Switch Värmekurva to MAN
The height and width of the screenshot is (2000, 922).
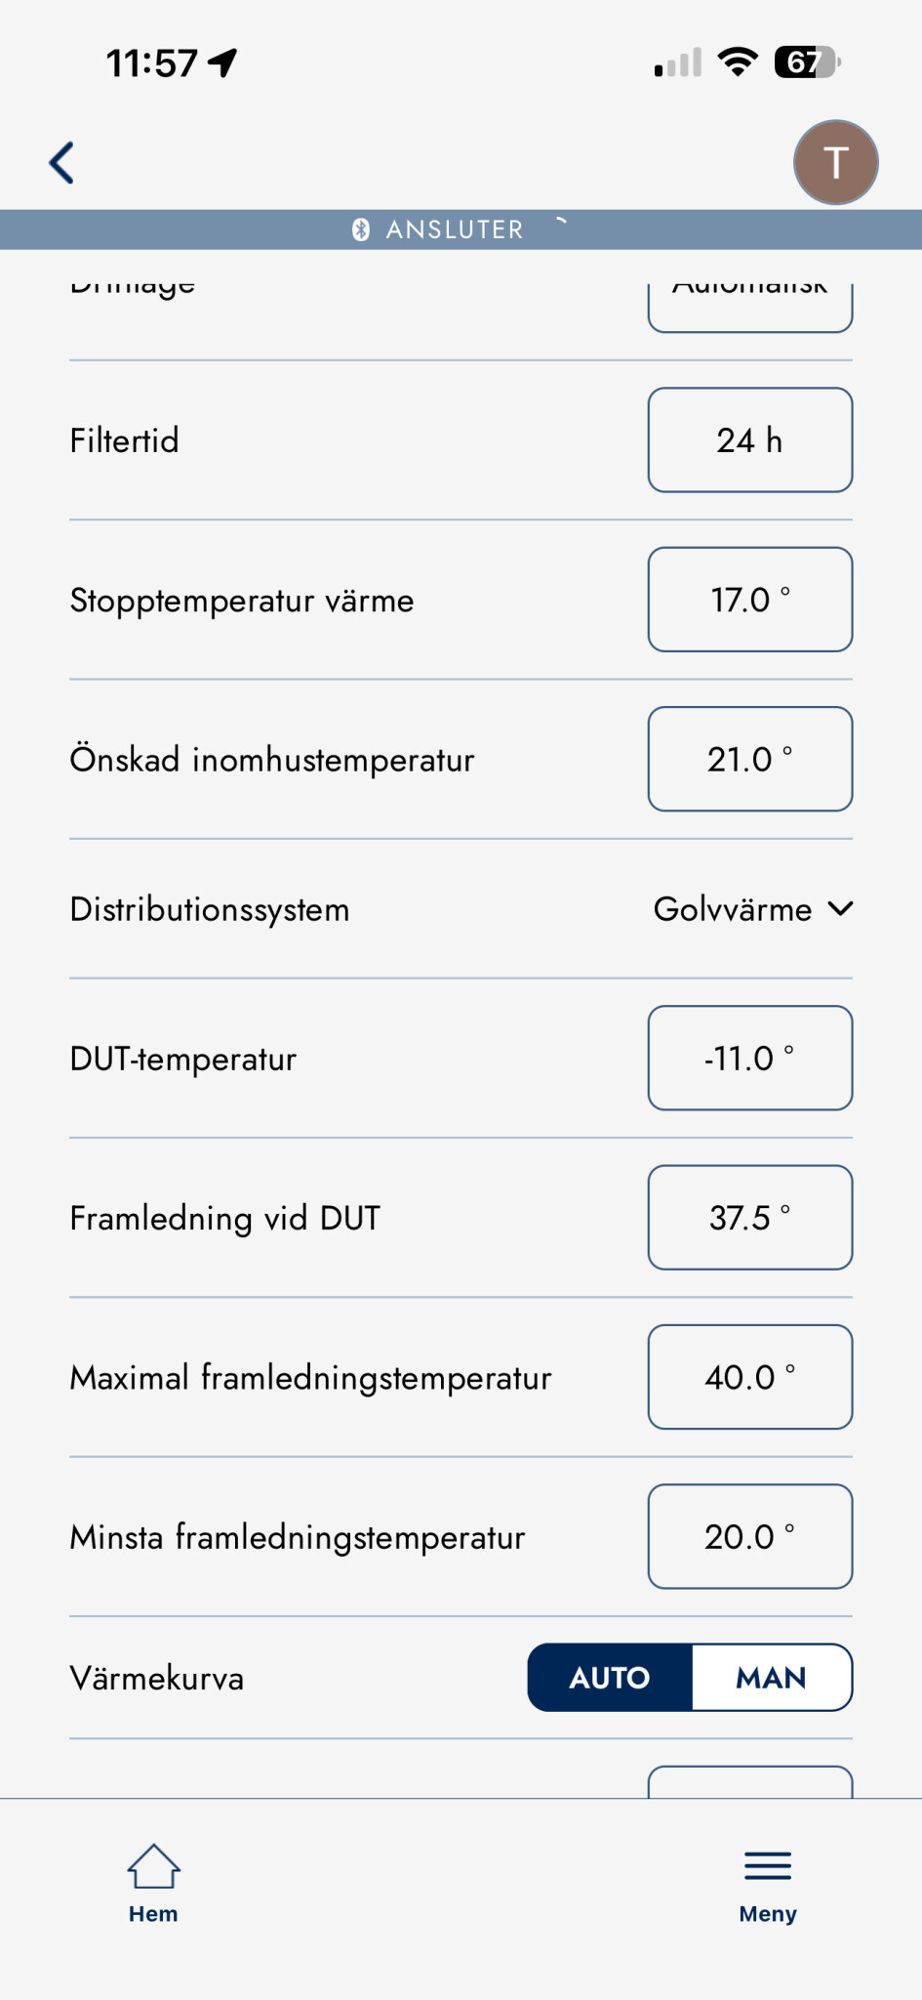771,1678
